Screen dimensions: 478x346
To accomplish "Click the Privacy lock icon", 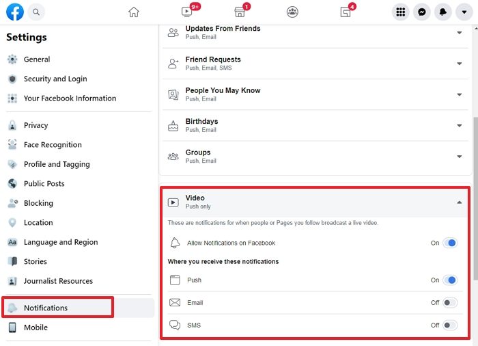I will click(x=12, y=125).
